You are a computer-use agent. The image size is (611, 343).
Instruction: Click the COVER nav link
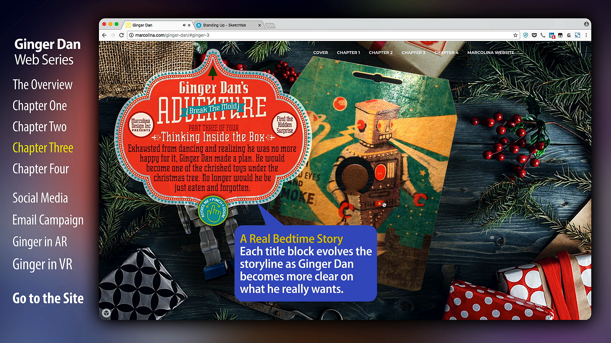[x=320, y=52]
